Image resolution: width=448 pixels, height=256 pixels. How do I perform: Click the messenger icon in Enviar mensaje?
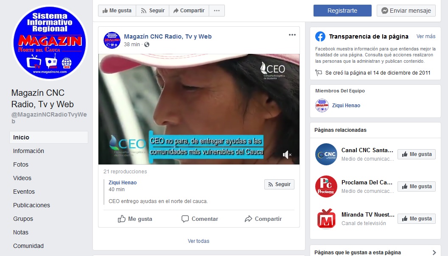(x=384, y=11)
